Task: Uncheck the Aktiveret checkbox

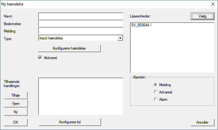Action: pos(40,58)
